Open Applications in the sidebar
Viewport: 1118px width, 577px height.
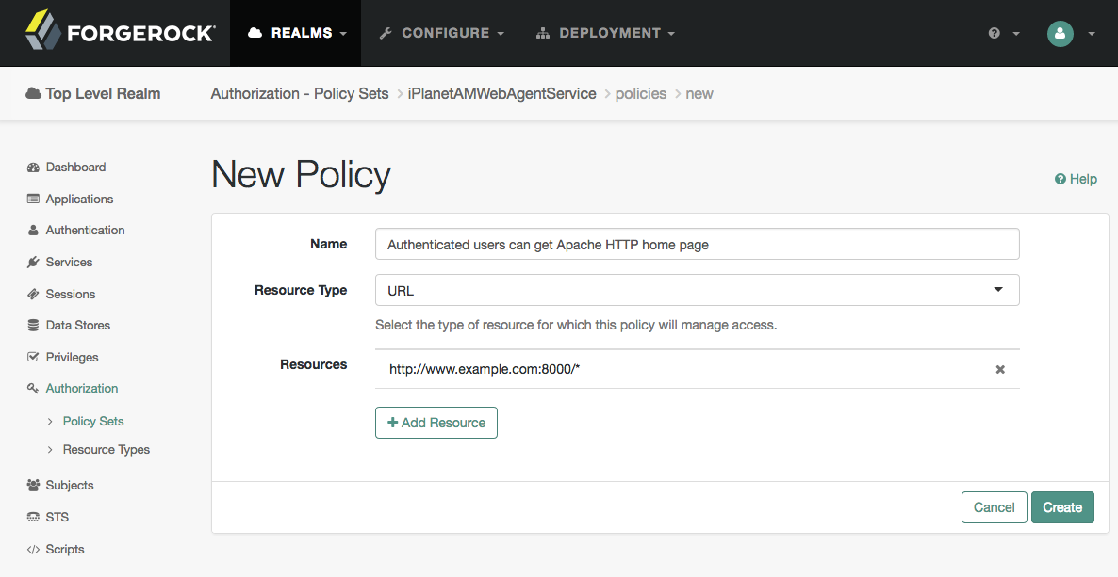click(x=79, y=199)
